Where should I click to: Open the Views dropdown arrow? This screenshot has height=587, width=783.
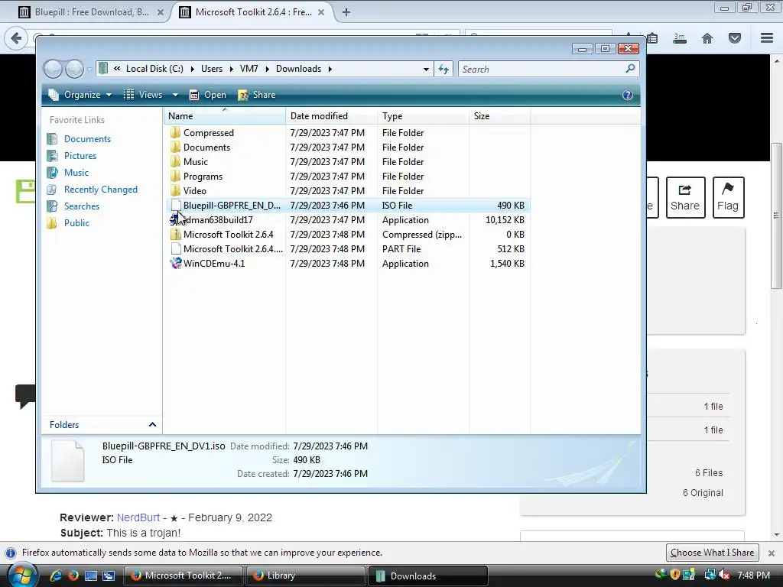pos(175,95)
